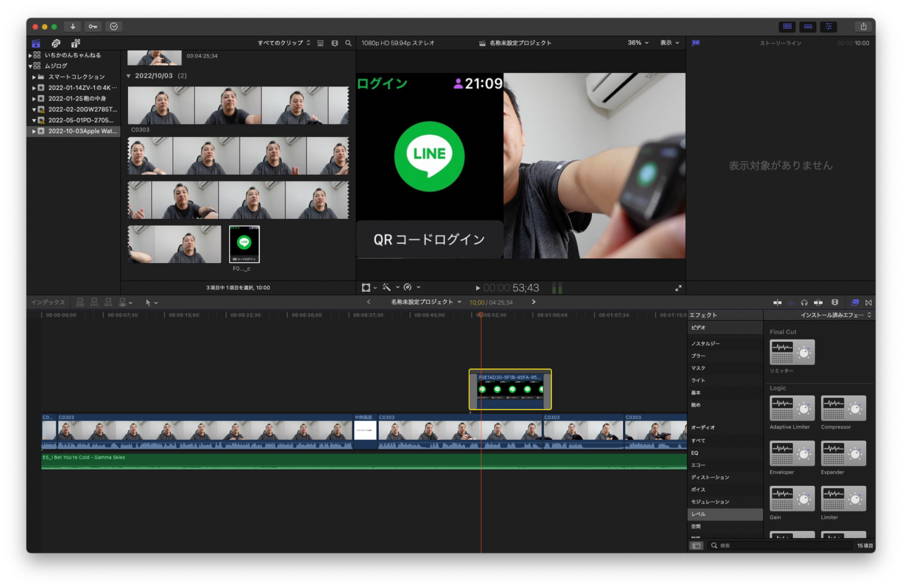Open the titles and generators sidebar

pyautogui.click(x=76, y=43)
